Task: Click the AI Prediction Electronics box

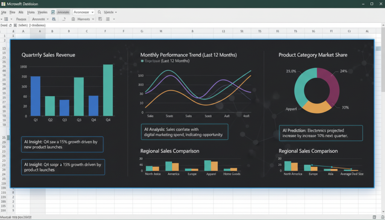Action: tap(320, 133)
